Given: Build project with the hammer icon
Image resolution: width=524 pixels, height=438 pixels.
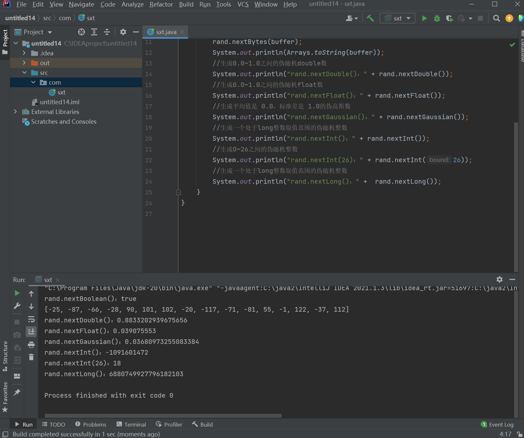Looking at the screenshot, I should [x=370, y=18].
